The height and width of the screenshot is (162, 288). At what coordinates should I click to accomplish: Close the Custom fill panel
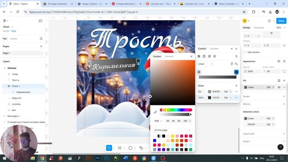[x=236, y=49]
